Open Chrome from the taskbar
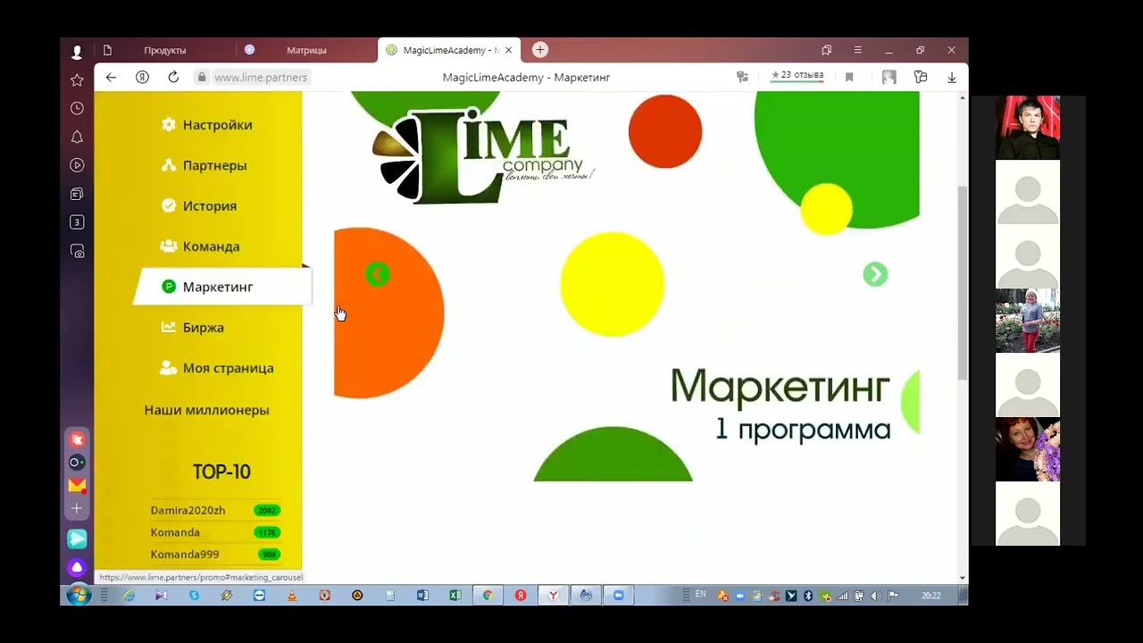The width and height of the screenshot is (1143, 643). pyautogui.click(x=488, y=596)
